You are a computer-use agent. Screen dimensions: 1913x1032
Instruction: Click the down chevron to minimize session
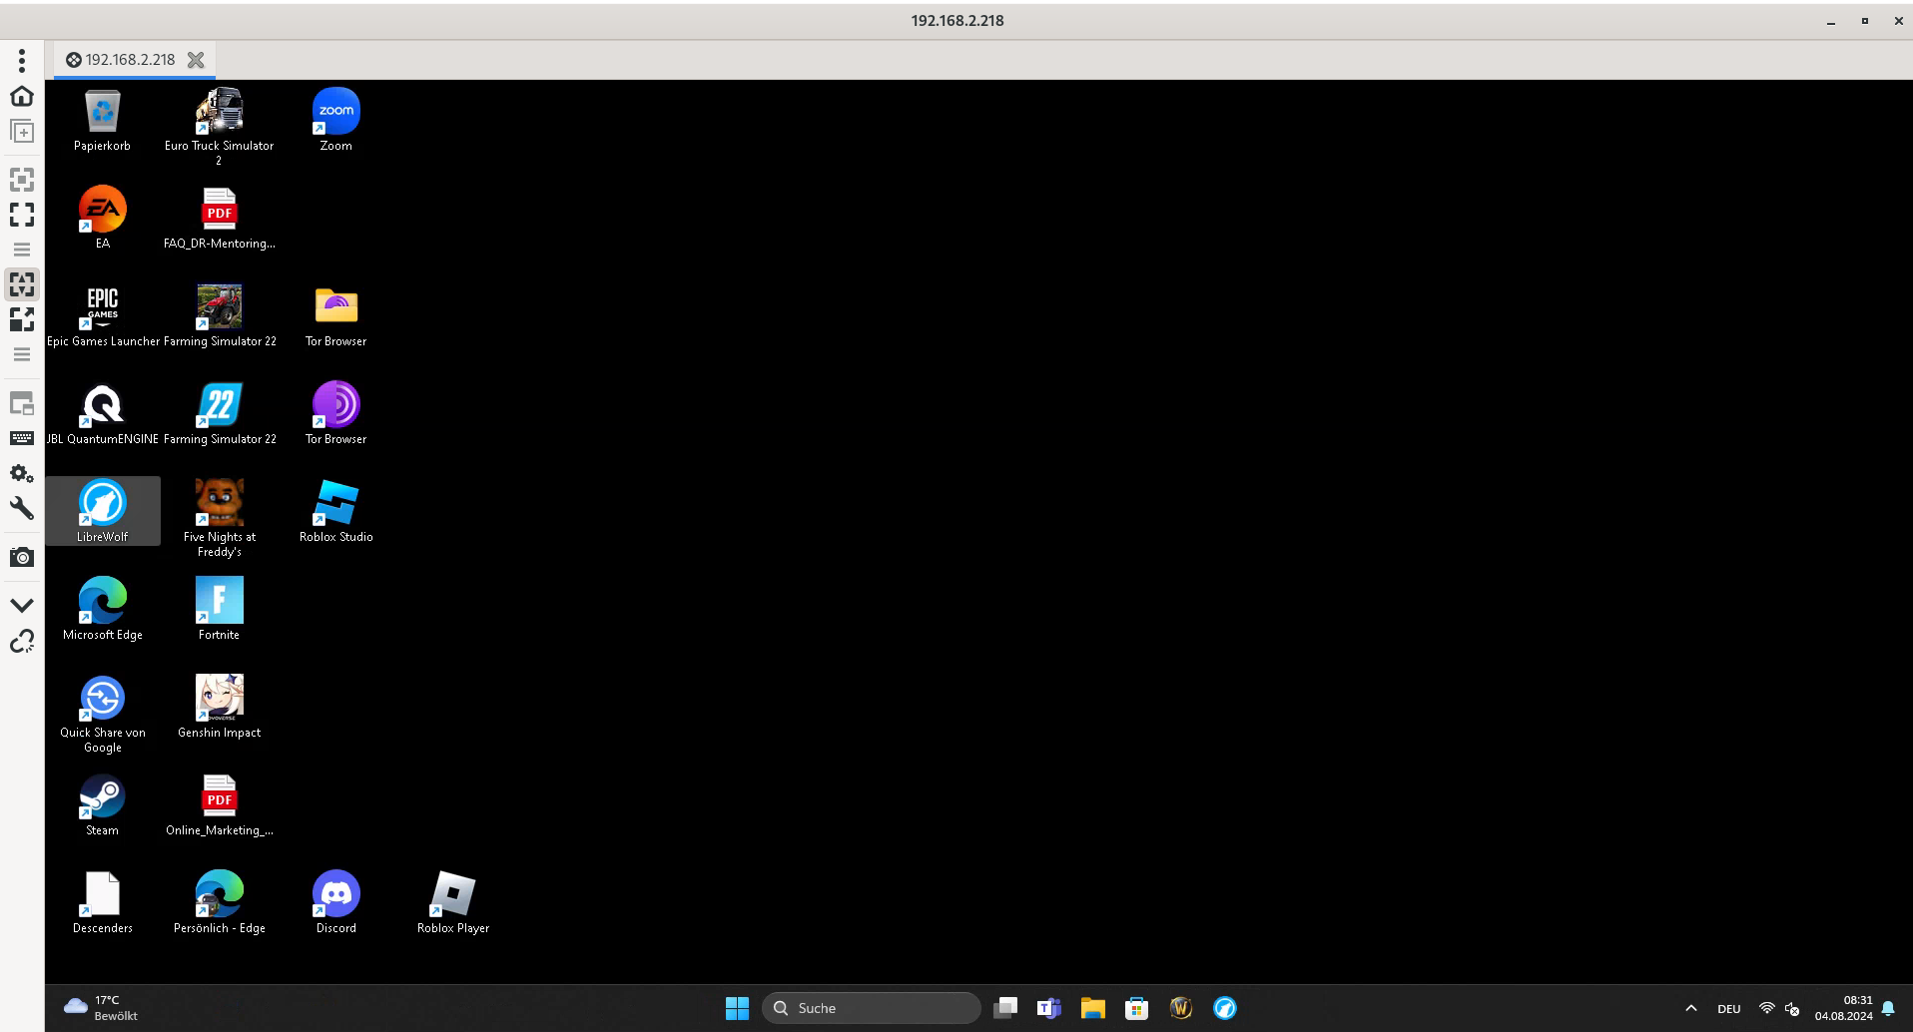[x=22, y=605]
